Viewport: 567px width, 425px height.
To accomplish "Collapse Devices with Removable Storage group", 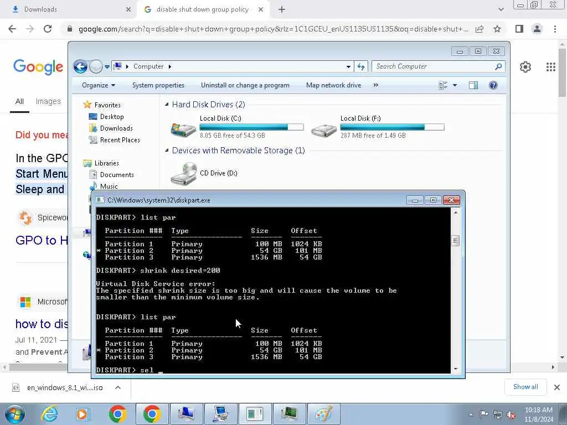I will [167, 151].
